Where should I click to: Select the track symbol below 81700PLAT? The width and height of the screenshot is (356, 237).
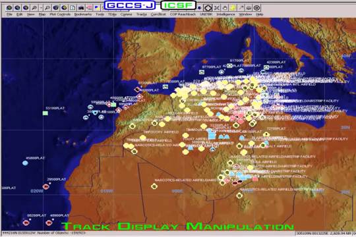[230, 66]
